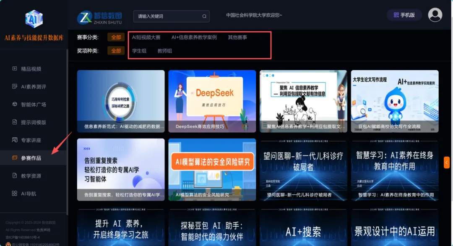Image resolution: width=453 pixels, height=246 pixels.
Task: Select 全部 under 奖项种类
Action: [x=116, y=51]
